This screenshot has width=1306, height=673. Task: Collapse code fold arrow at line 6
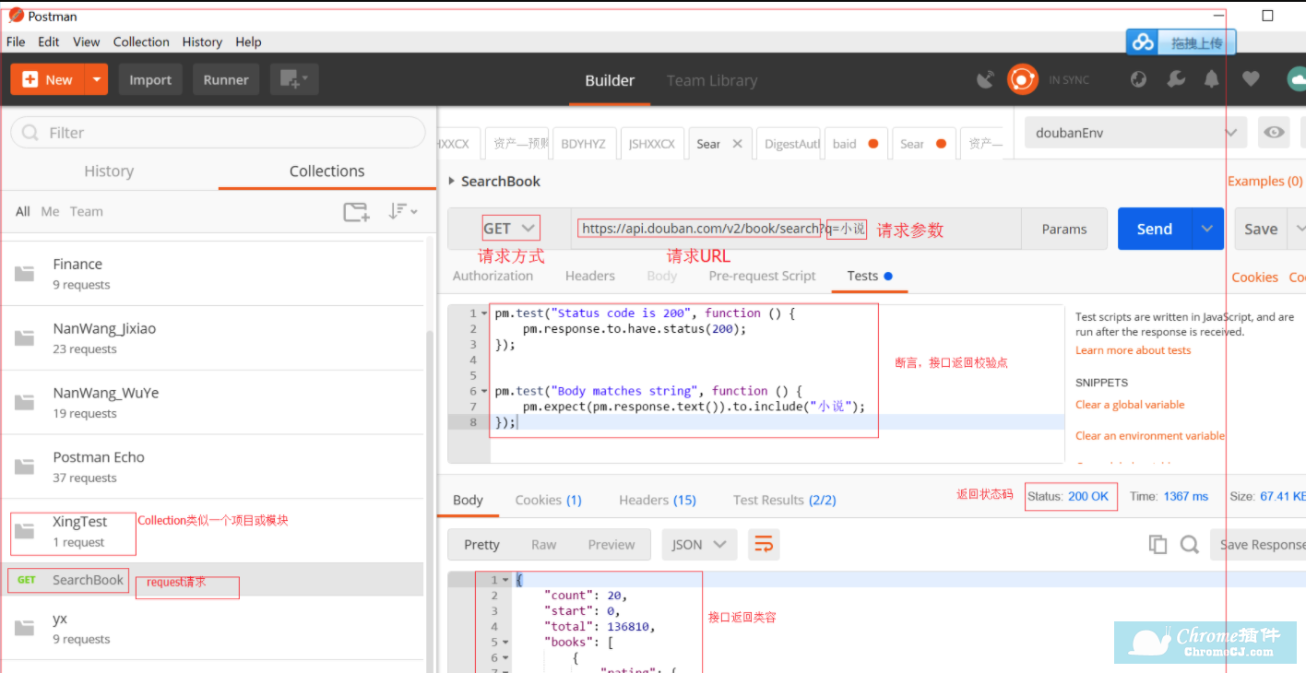[x=485, y=391]
